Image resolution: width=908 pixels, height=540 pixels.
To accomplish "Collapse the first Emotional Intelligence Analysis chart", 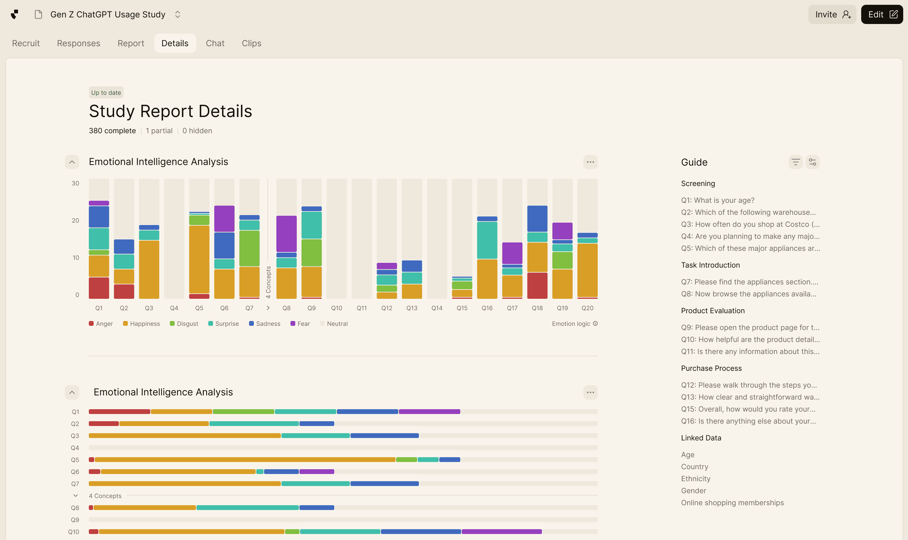I will (x=72, y=162).
